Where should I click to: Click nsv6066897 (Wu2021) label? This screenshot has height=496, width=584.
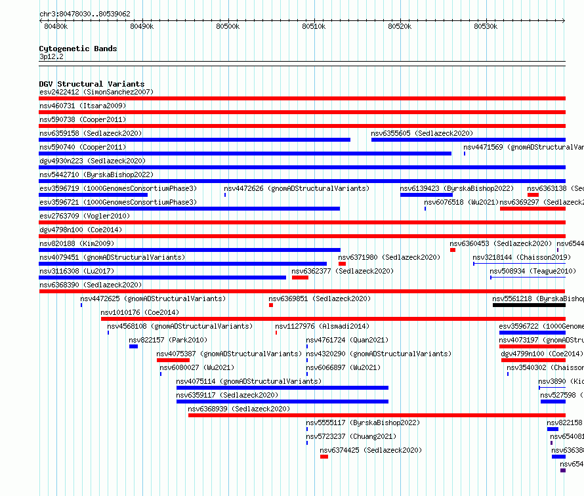point(343,367)
